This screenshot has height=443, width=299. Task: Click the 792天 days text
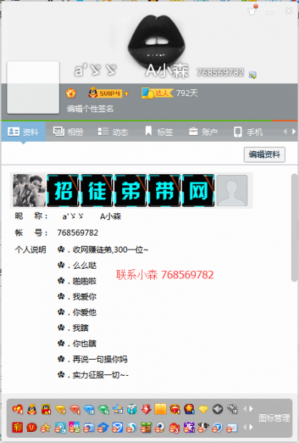coord(187,93)
